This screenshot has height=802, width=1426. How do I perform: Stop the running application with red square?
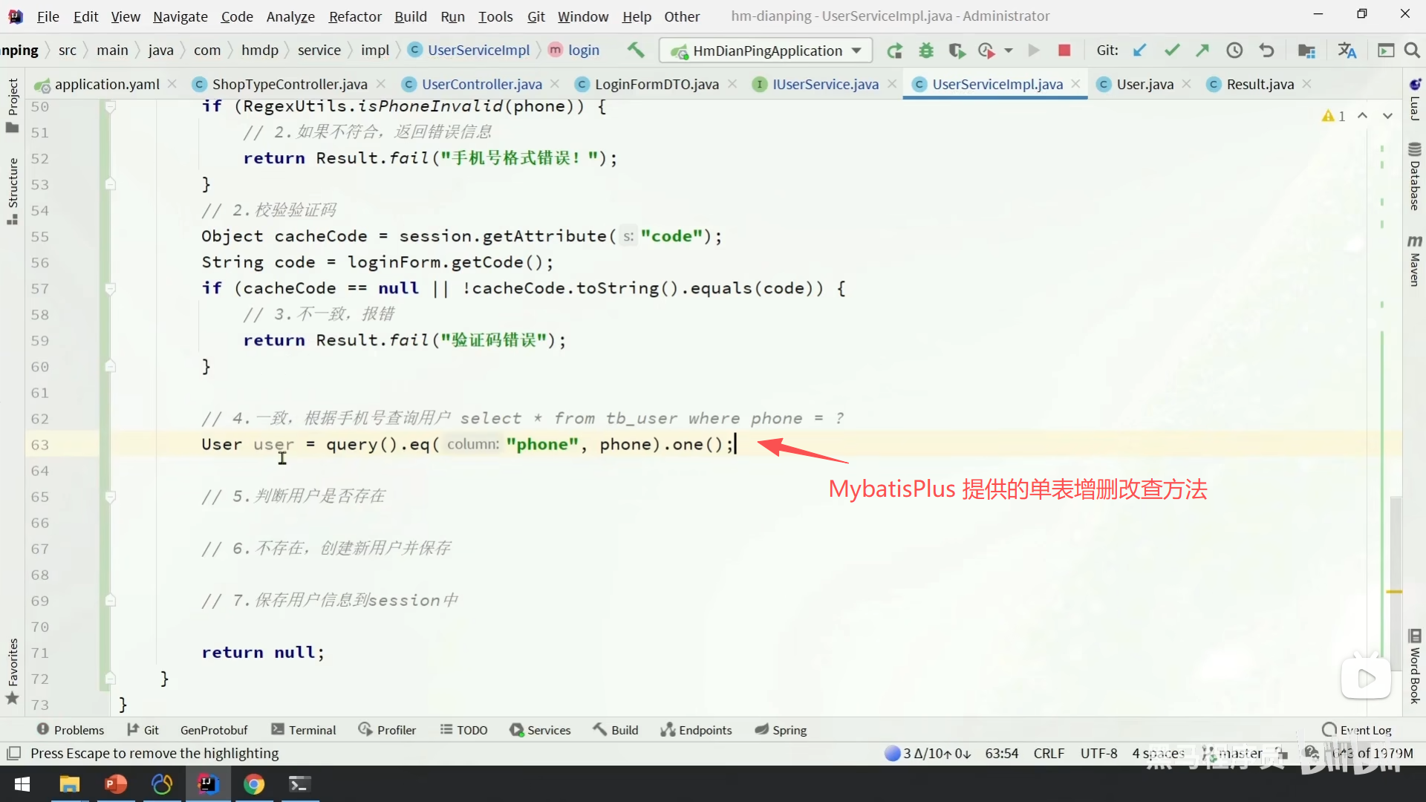pos(1064,50)
